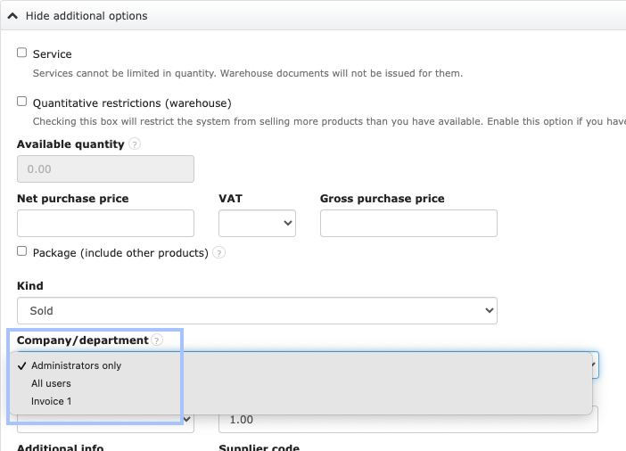
Task: Click the Quantitative restrictions (warehouse) label
Action: 131,103
